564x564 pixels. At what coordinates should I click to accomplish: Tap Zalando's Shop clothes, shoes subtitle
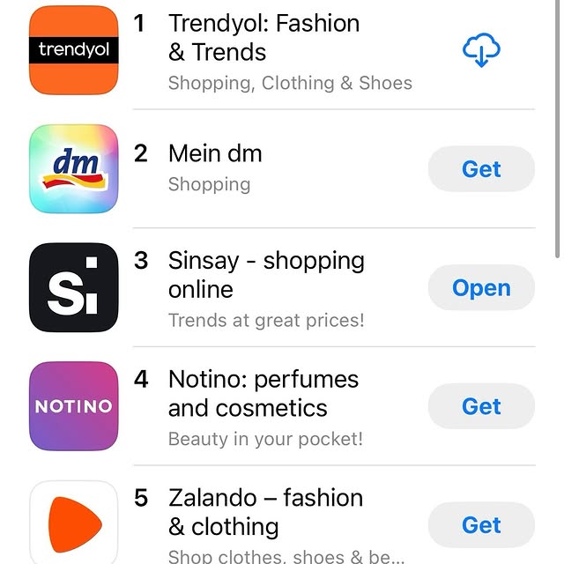pos(286,556)
